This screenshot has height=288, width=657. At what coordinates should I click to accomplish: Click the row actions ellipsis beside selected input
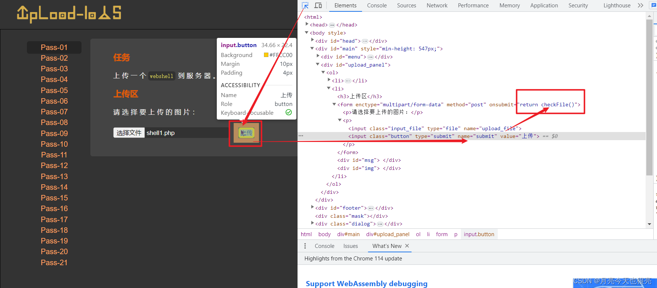(x=301, y=136)
